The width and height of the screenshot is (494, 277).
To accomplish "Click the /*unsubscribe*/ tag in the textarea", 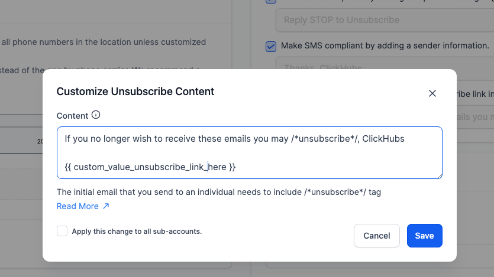I will pos(325,139).
